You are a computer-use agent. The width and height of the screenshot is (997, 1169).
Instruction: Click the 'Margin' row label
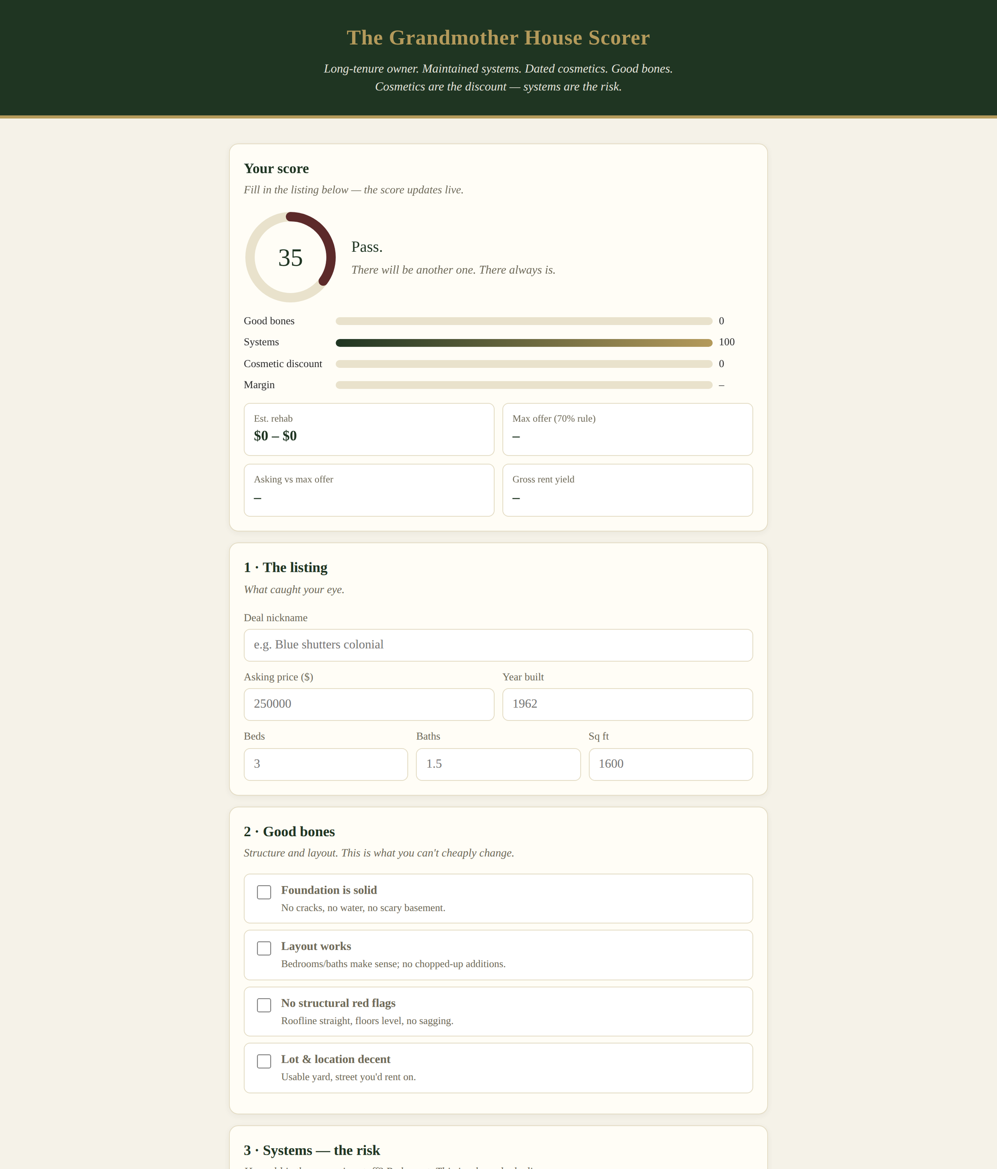259,385
